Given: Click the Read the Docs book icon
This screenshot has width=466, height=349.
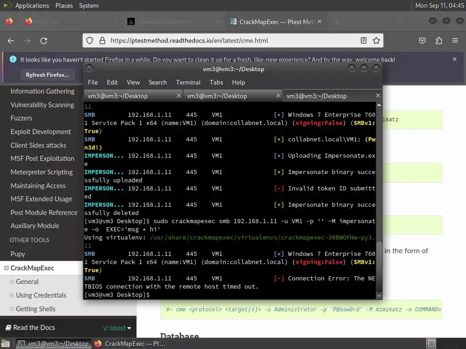Looking at the screenshot, I should click(x=9, y=328).
